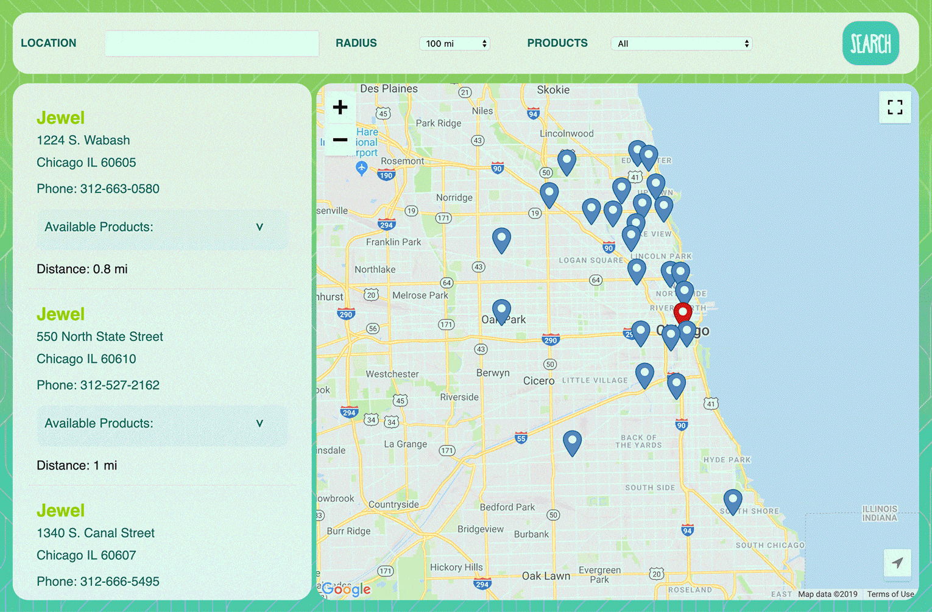This screenshot has height=612, width=932.
Task: Select the blue pin on Oak Park label
Action: (501, 312)
